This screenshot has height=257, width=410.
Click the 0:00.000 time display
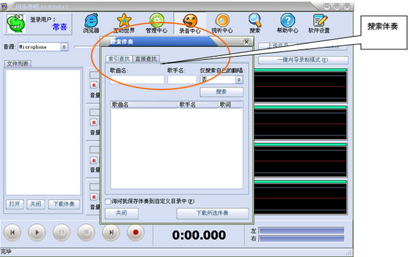coord(199,235)
